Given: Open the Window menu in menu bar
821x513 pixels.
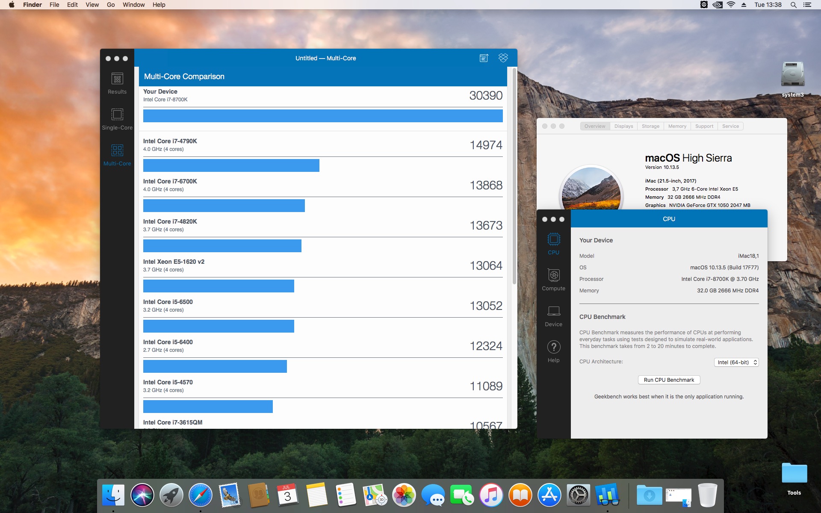Looking at the screenshot, I should 133,5.
